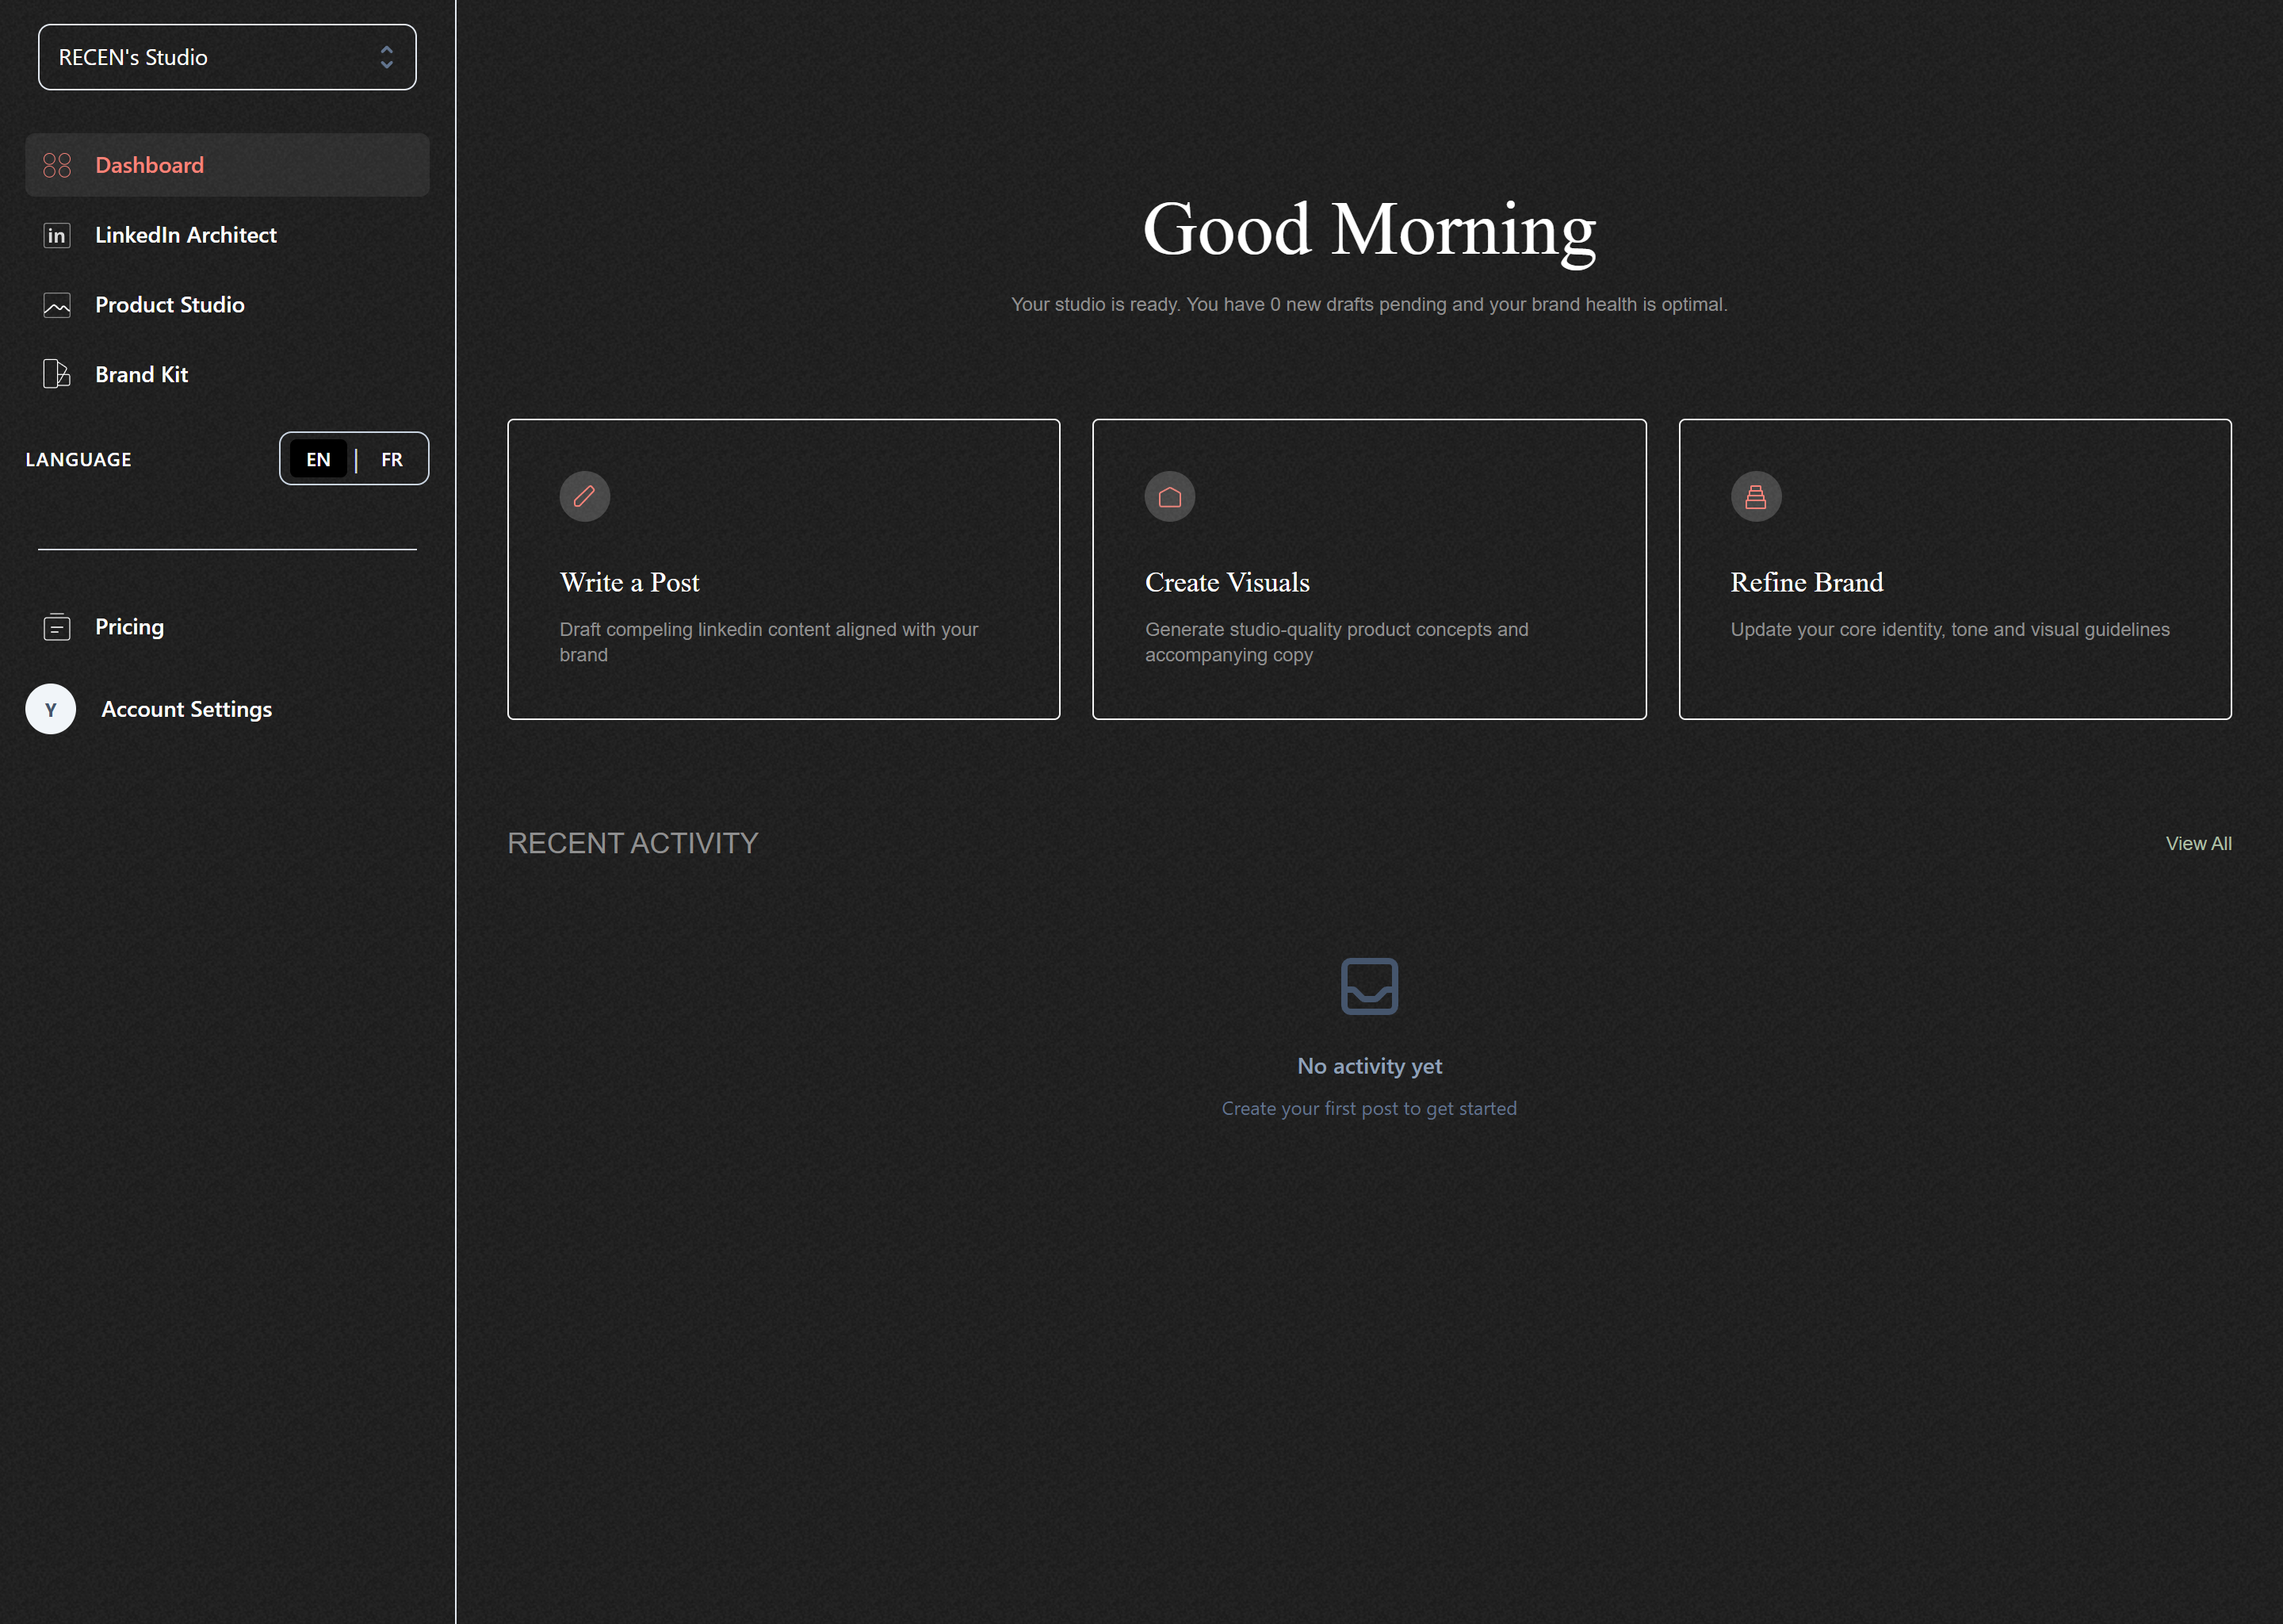The height and width of the screenshot is (1624, 2283).
Task: Click the Pricing receipt icon
Action: click(57, 626)
